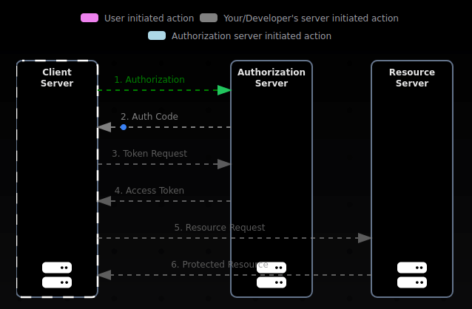Click the "Authorization Server" box title
Image resolution: width=472 pixels, height=309 pixels.
point(272,78)
